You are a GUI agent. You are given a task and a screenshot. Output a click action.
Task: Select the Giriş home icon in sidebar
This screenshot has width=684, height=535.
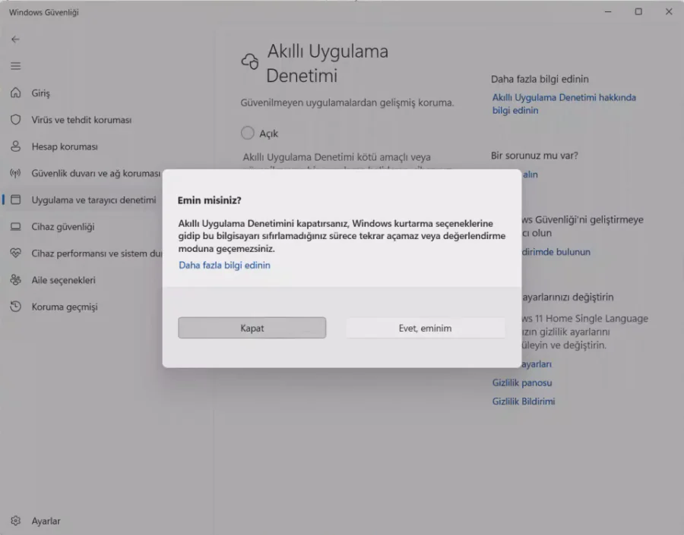click(x=17, y=93)
